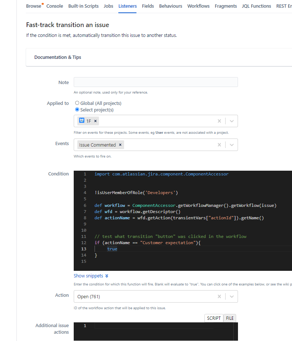The height and width of the screenshot is (341, 292).
Task: Select the SCRIPT tab for additional actions
Action: pos(214,318)
